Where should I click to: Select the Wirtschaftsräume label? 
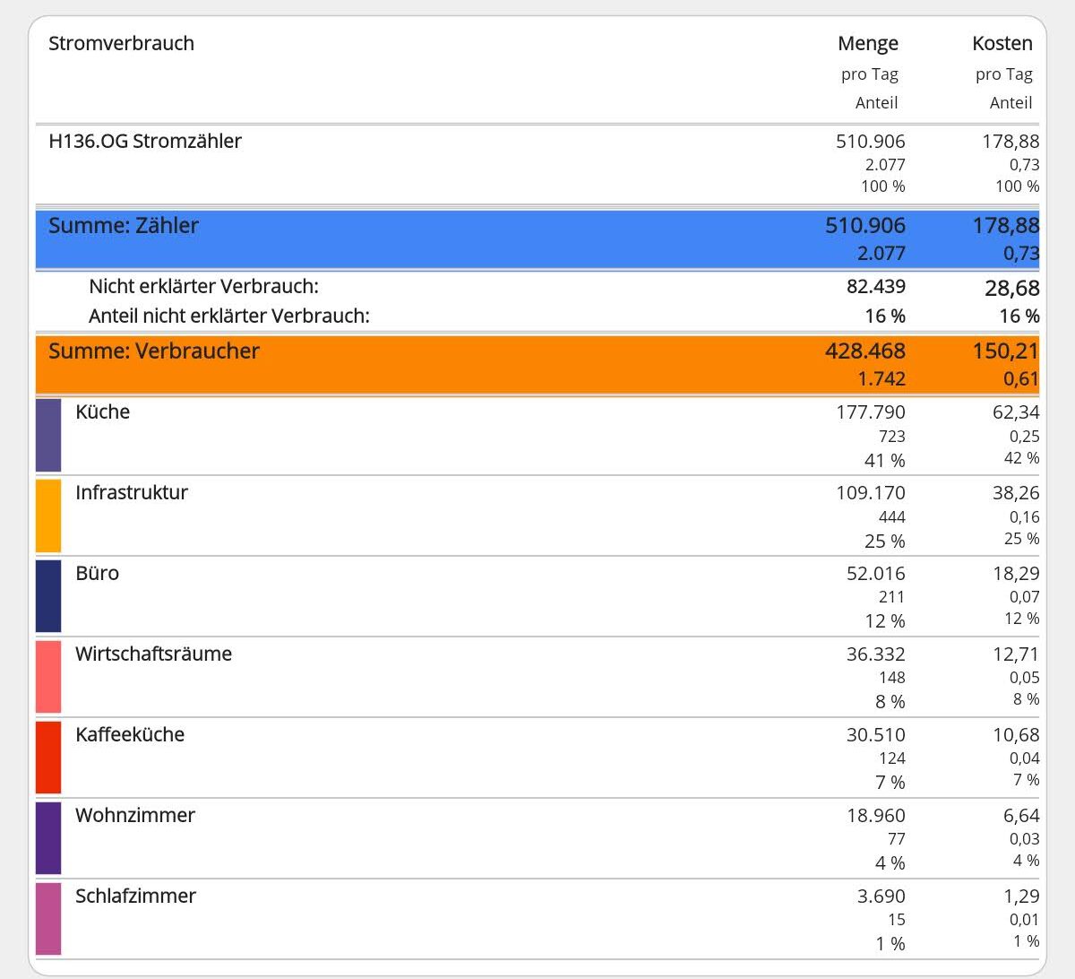(x=153, y=654)
